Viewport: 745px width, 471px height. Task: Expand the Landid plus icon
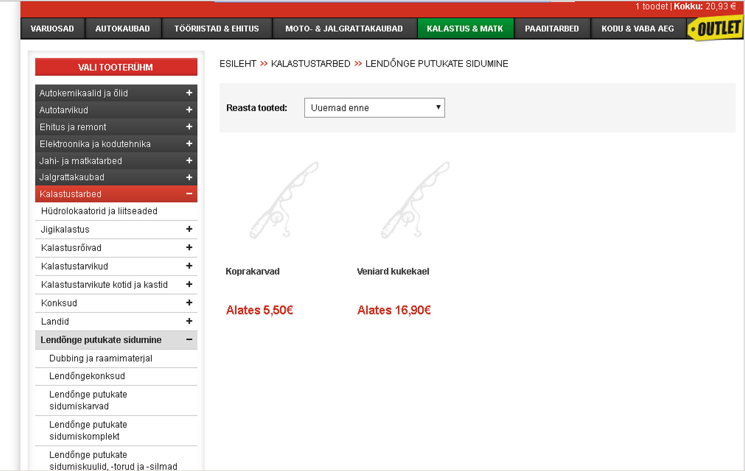coord(189,321)
